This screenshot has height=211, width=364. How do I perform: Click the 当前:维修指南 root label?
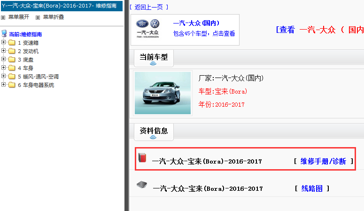(x=25, y=34)
